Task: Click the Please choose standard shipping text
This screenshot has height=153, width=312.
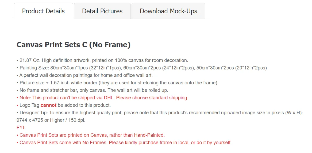Action: pos(151,98)
